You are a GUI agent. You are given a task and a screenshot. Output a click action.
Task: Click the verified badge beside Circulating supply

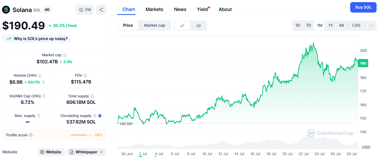click(x=100, y=116)
